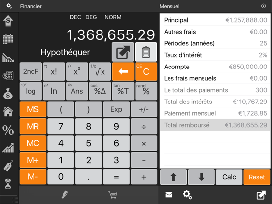The height and width of the screenshot is (204, 272).
Task: Open the settings gears icon beside Financier
Action: click(x=9, y=6)
